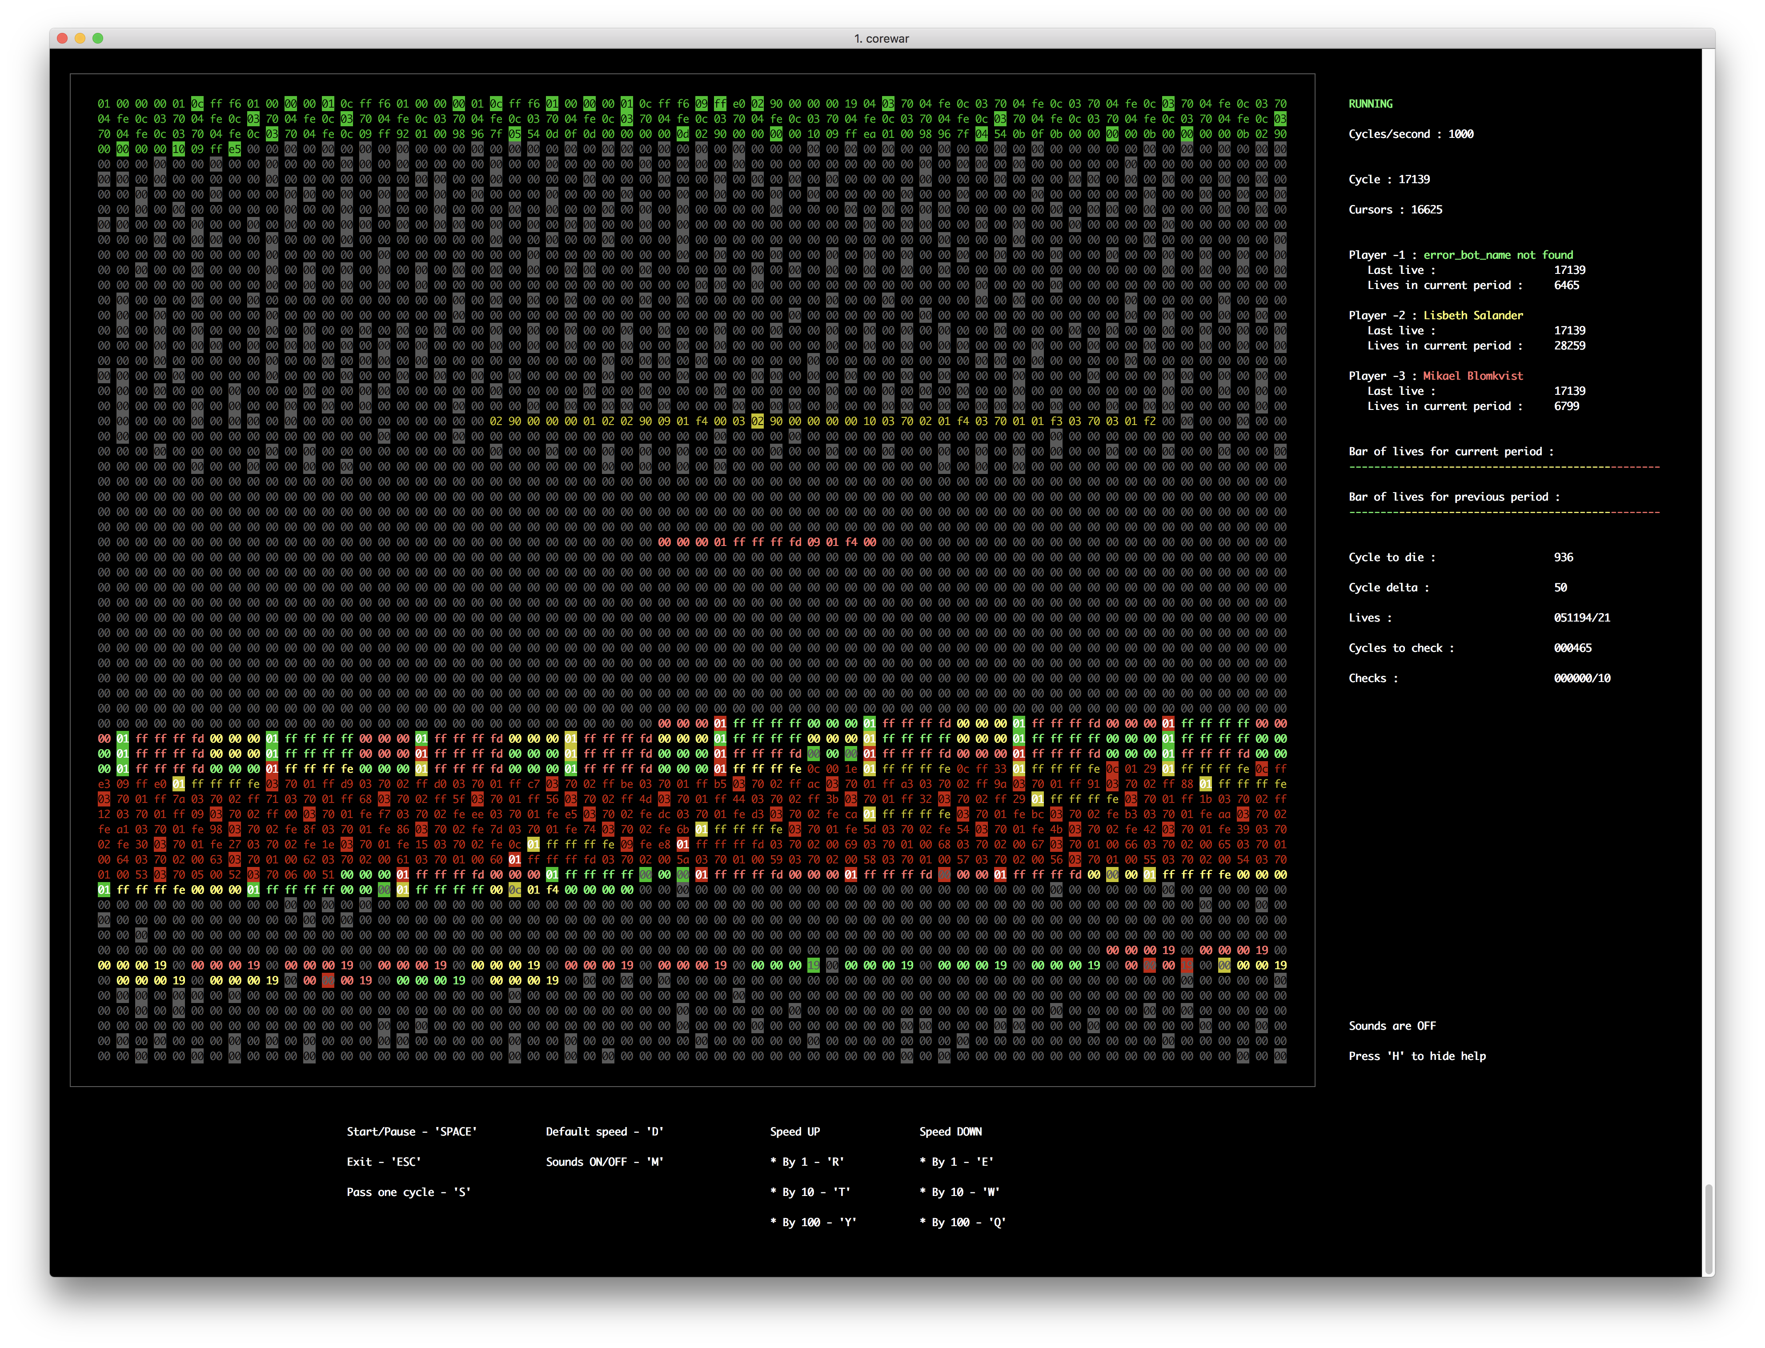The image size is (1765, 1348).
Task: Click the 'Exit - ESC' help entry
Action: pyautogui.click(x=384, y=1162)
